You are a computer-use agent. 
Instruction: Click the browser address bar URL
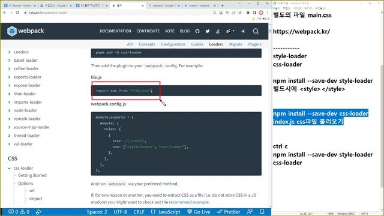(47, 13)
